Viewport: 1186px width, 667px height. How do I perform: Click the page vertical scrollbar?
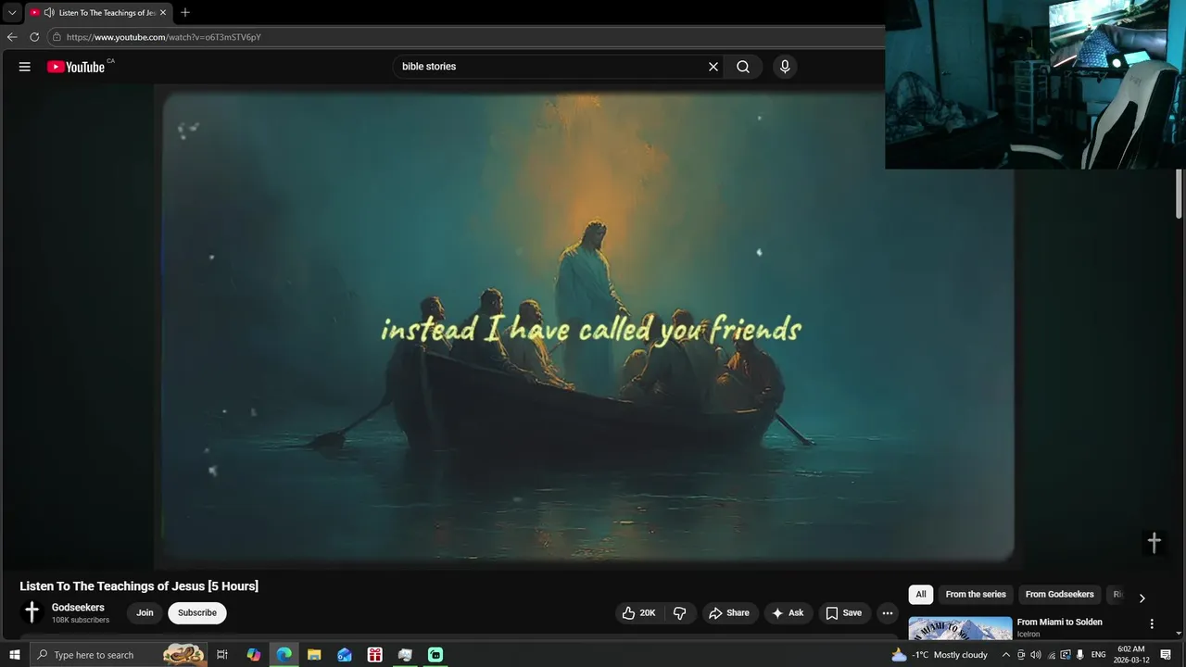coord(1180,195)
